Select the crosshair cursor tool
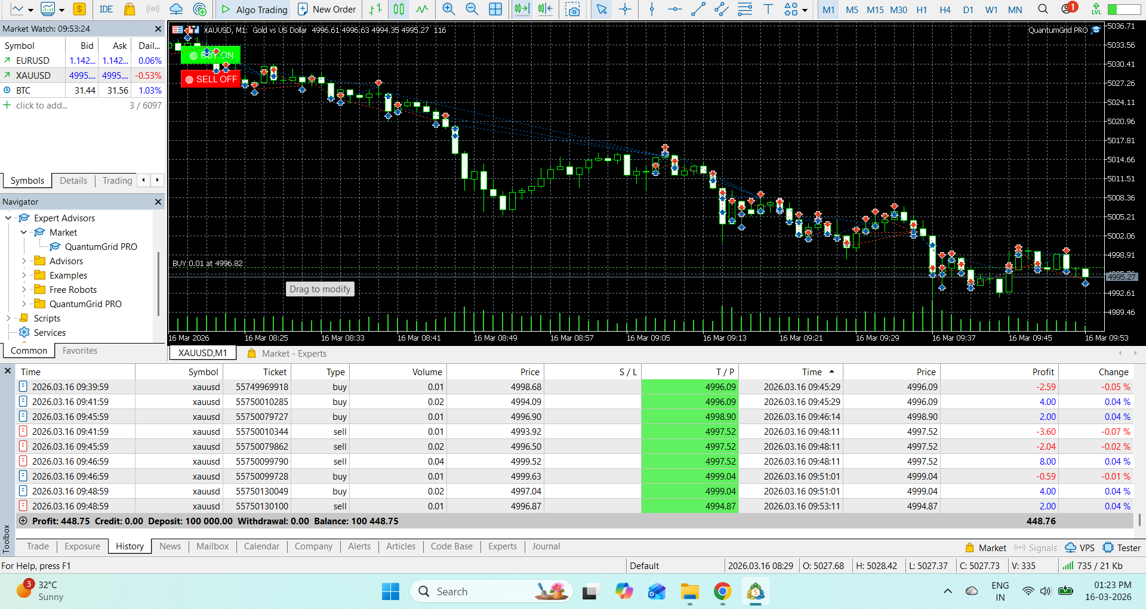Viewport: 1146px width, 609px height. pyautogui.click(x=625, y=9)
